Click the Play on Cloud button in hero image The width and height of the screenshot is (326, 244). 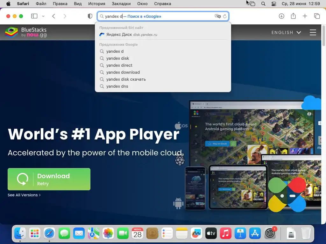217,144
